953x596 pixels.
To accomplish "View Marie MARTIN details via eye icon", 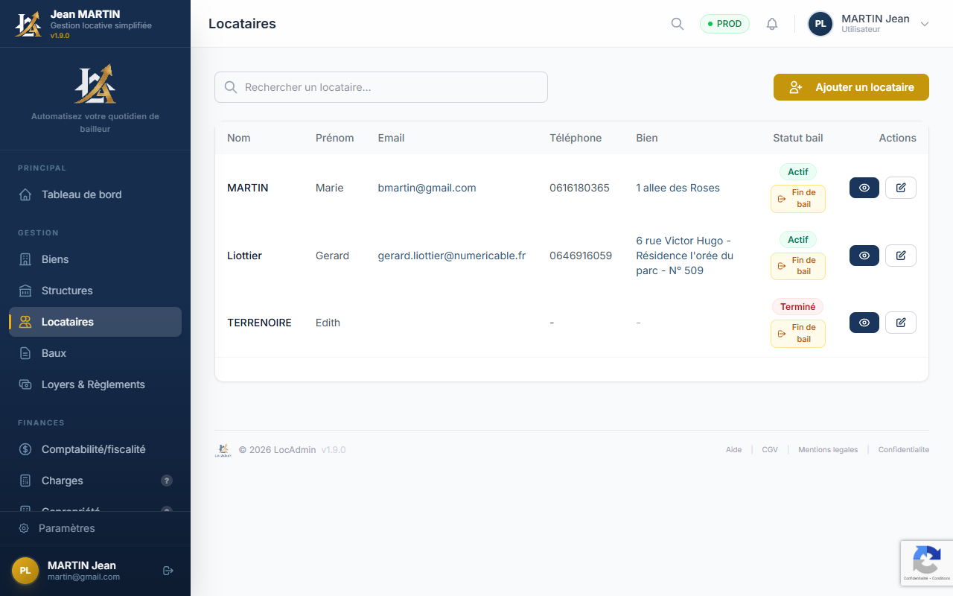I will (864, 188).
